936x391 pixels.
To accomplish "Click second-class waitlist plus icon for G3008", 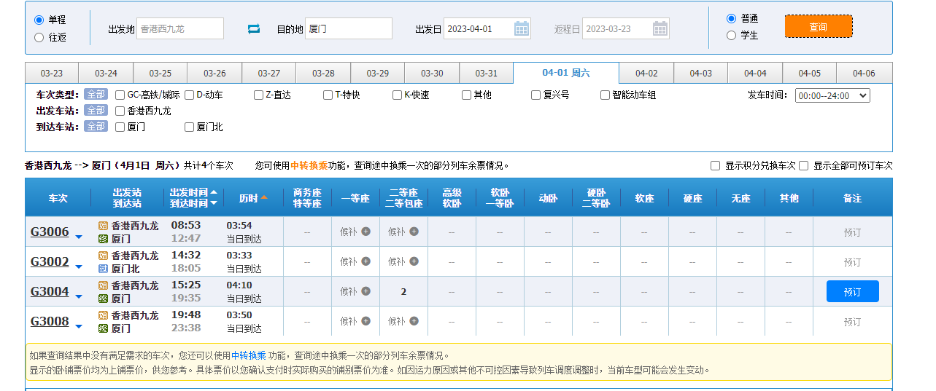I will [414, 321].
